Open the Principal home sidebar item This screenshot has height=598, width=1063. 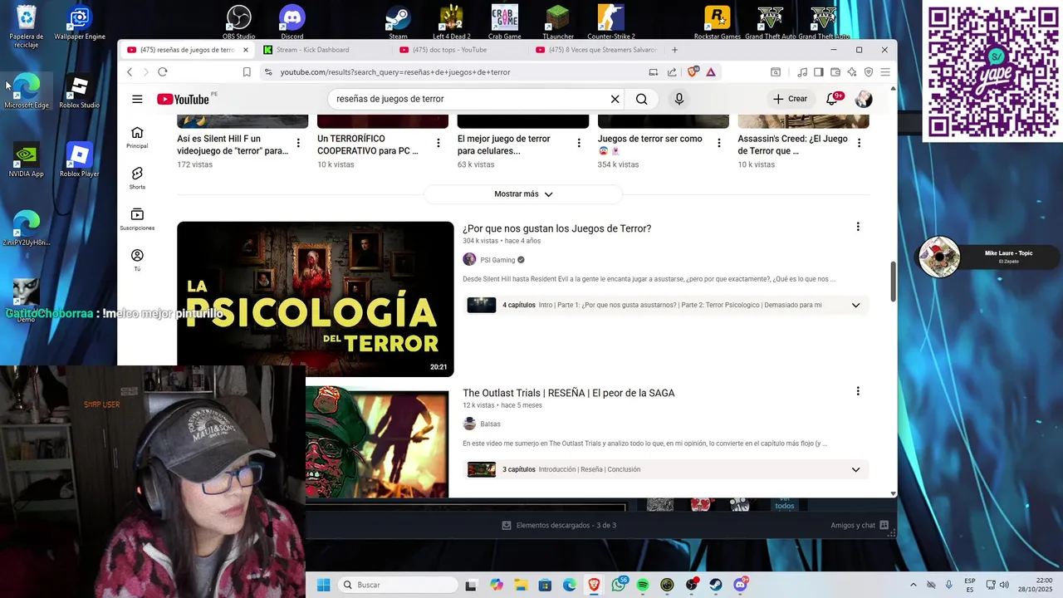137,137
